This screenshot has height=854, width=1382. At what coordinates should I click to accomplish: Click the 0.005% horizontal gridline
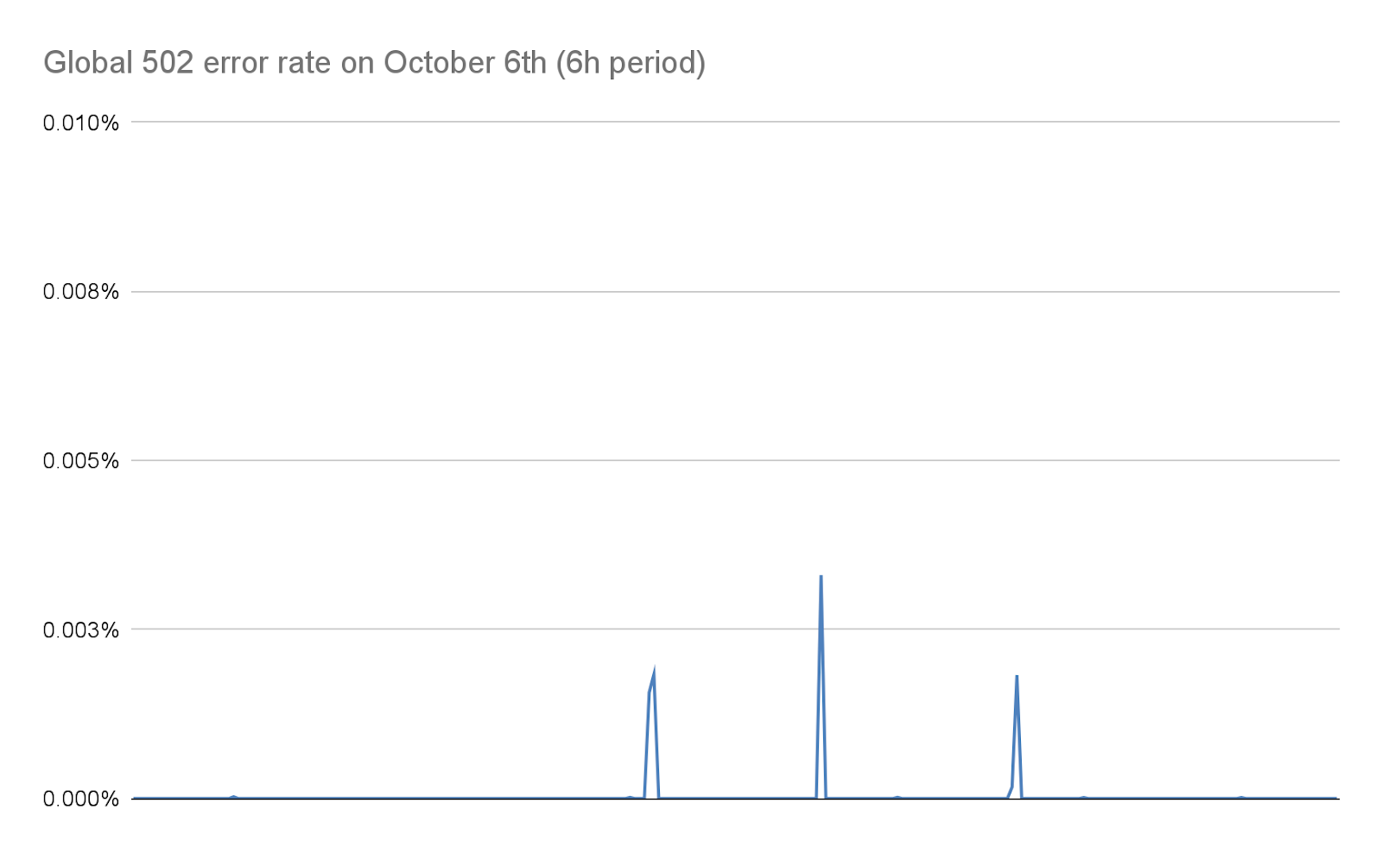pyautogui.click(x=734, y=460)
